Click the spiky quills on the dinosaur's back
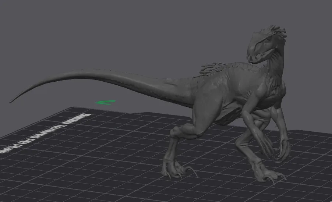332x202 pixels. click(x=210, y=69)
